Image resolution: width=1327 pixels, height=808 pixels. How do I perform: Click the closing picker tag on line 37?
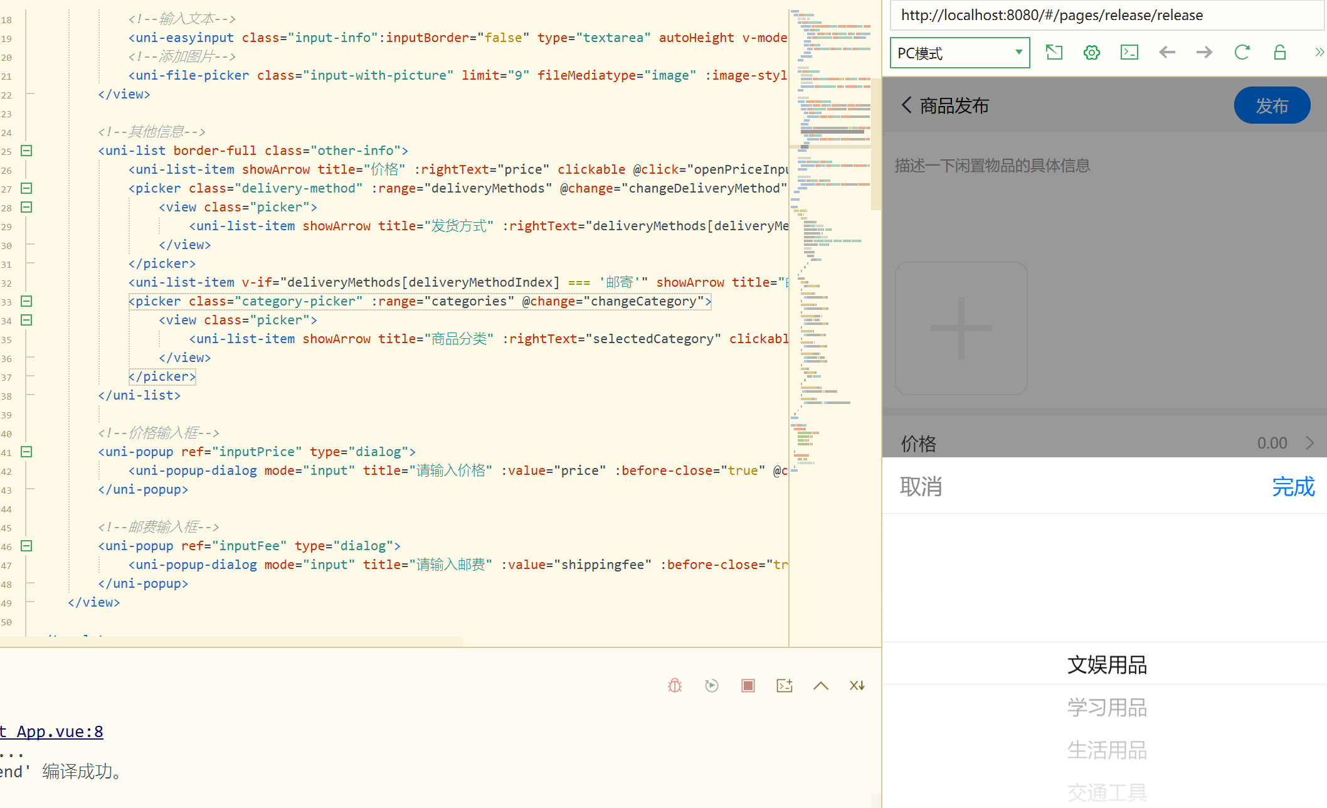(x=162, y=376)
